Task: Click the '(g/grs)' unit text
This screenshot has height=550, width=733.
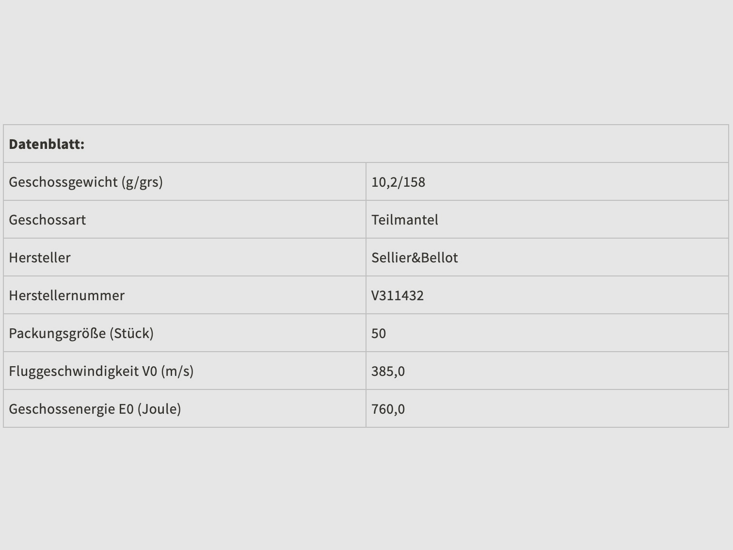Action: tap(142, 182)
